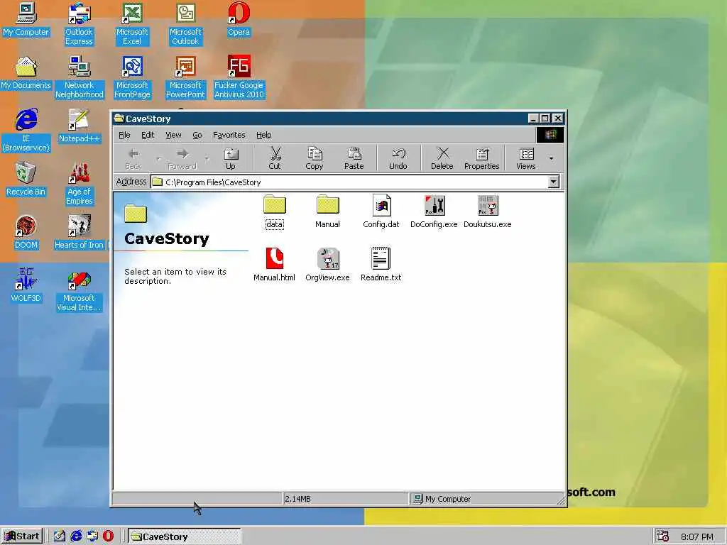
Task: Select the Manual.html file
Action: [275, 265]
